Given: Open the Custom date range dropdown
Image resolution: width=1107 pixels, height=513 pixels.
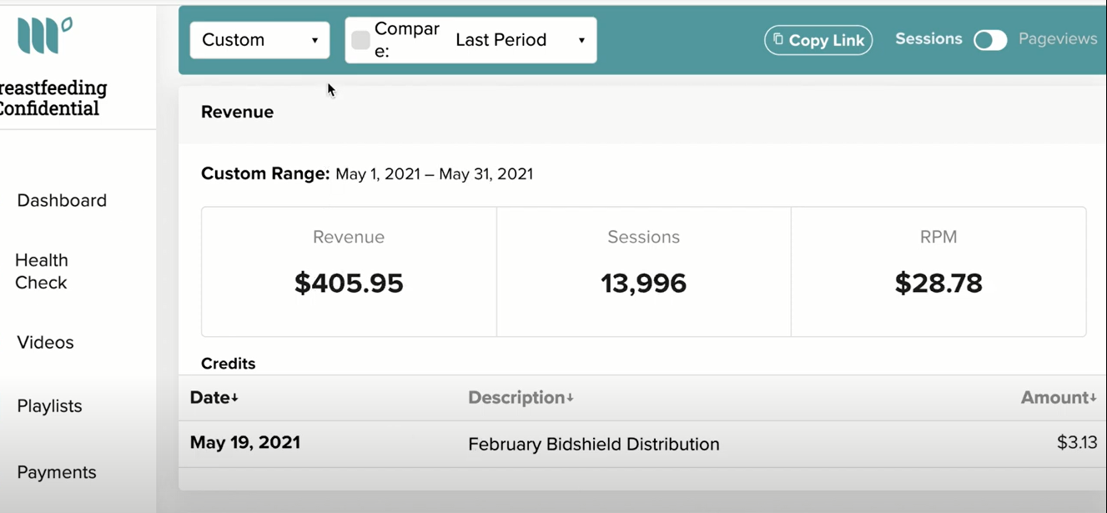Looking at the screenshot, I should pyautogui.click(x=259, y=40).
